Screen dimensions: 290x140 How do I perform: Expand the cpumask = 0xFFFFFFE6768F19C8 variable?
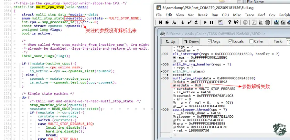tap(174, 96)
